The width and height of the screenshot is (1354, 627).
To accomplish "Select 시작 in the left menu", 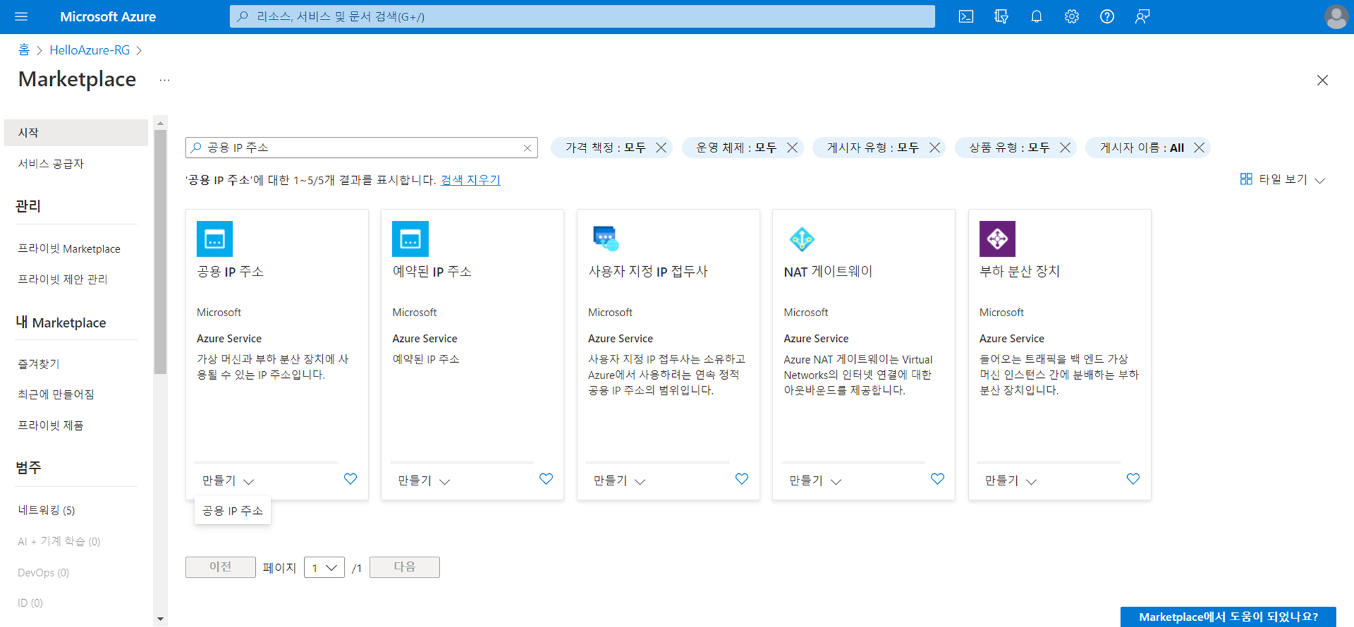I will point(76,133).
